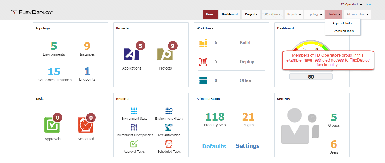Viewport: 385px width, 163px height.
Task: Select Approval Tasks from Tasks menu
Action: (x=342, y=23)
